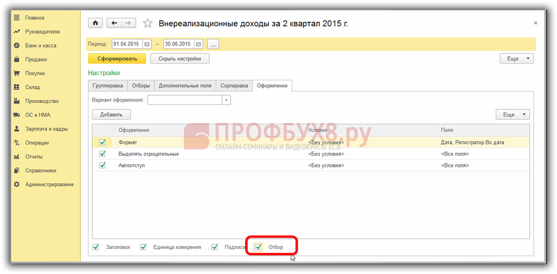557x274 pixels.
Task: Click the Скрыть настройки button
Action: pyautogui.click(x=180, y=59)
